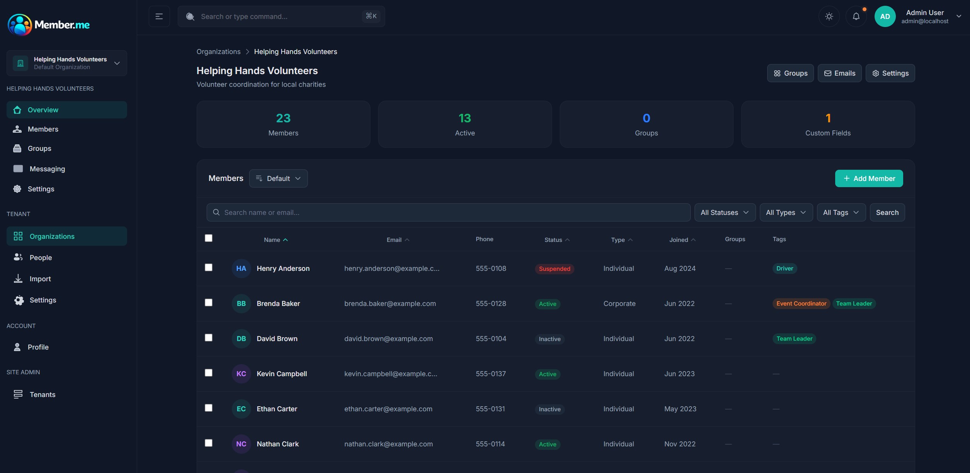Select the checkbox next to Henry Anderson
The width and height of the screenshot is (970, 473).
click(x=209, y=267)
